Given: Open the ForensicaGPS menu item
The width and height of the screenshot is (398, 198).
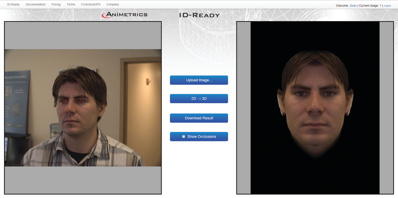Looking at the screenshot, I should coord(91,4).
